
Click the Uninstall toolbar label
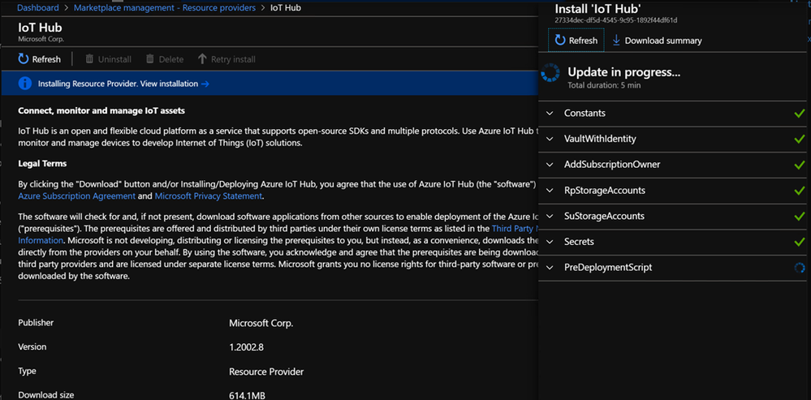pos(114,59)
